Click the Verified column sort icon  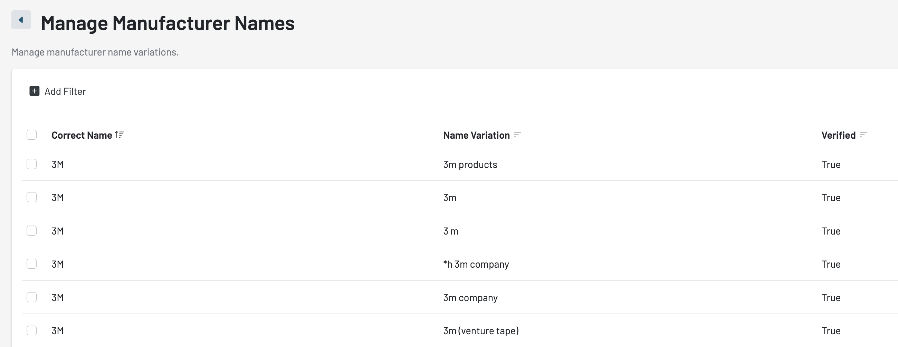[863, 135]
